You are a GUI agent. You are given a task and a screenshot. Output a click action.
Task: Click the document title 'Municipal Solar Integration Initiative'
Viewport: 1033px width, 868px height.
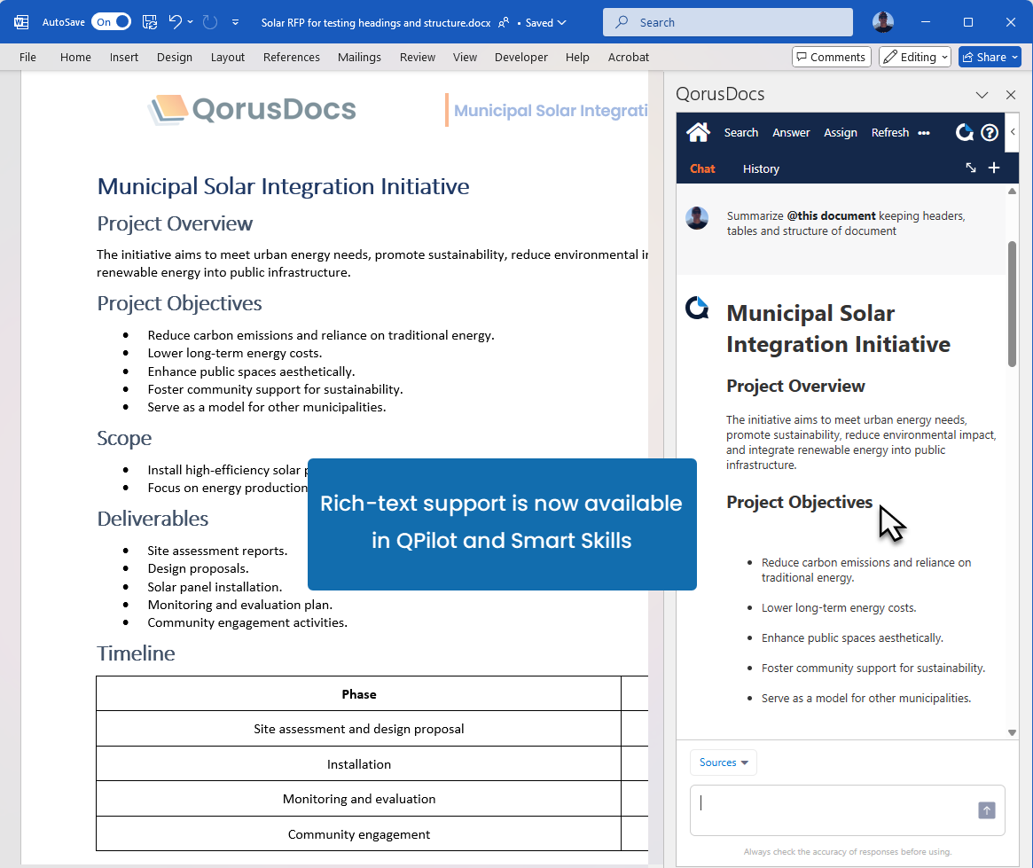[x=283, y=186]
